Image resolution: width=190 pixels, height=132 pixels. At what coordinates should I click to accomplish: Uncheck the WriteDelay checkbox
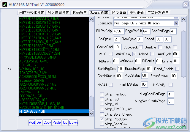tap(134, 54)
